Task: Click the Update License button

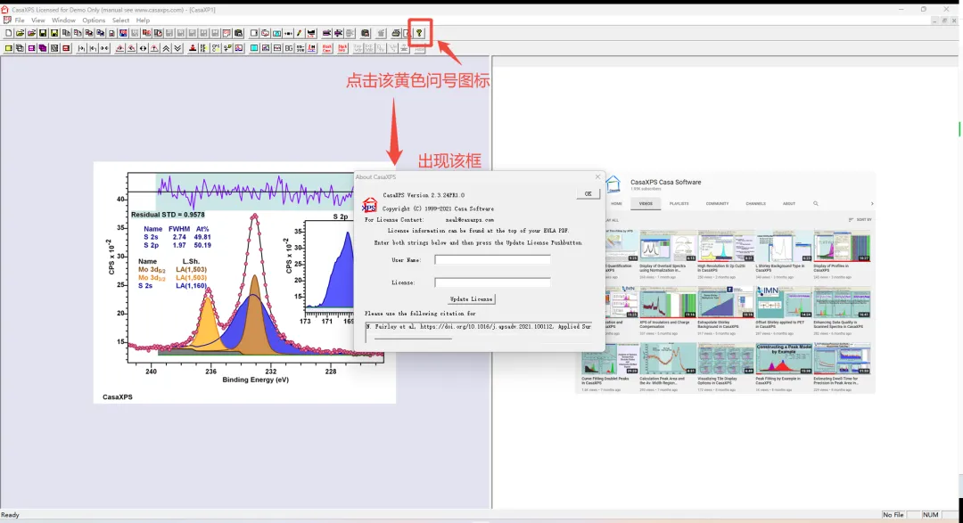Action: tap(471, 299)
